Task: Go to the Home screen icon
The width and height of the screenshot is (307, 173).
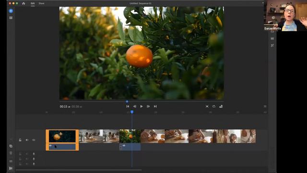Action: [24, 3]
